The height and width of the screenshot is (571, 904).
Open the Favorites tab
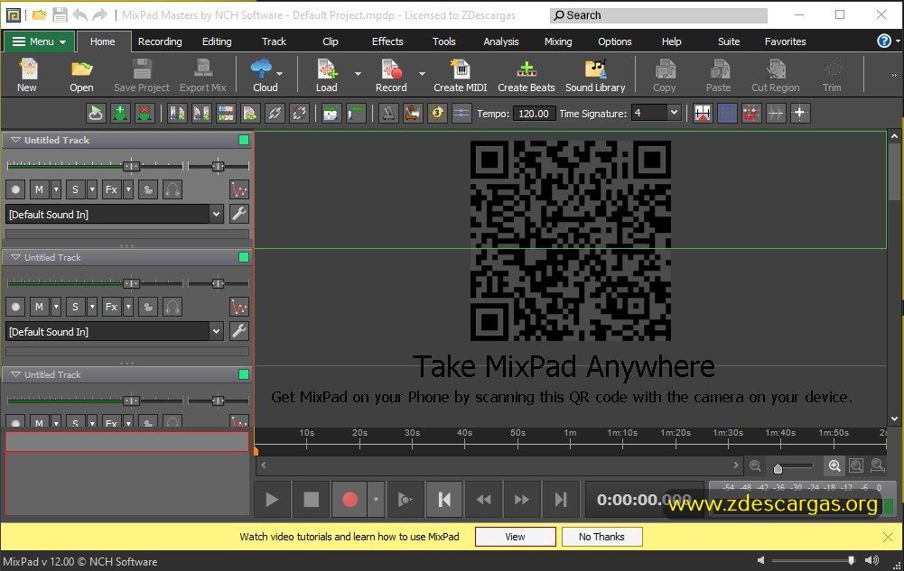click(785, 41)
